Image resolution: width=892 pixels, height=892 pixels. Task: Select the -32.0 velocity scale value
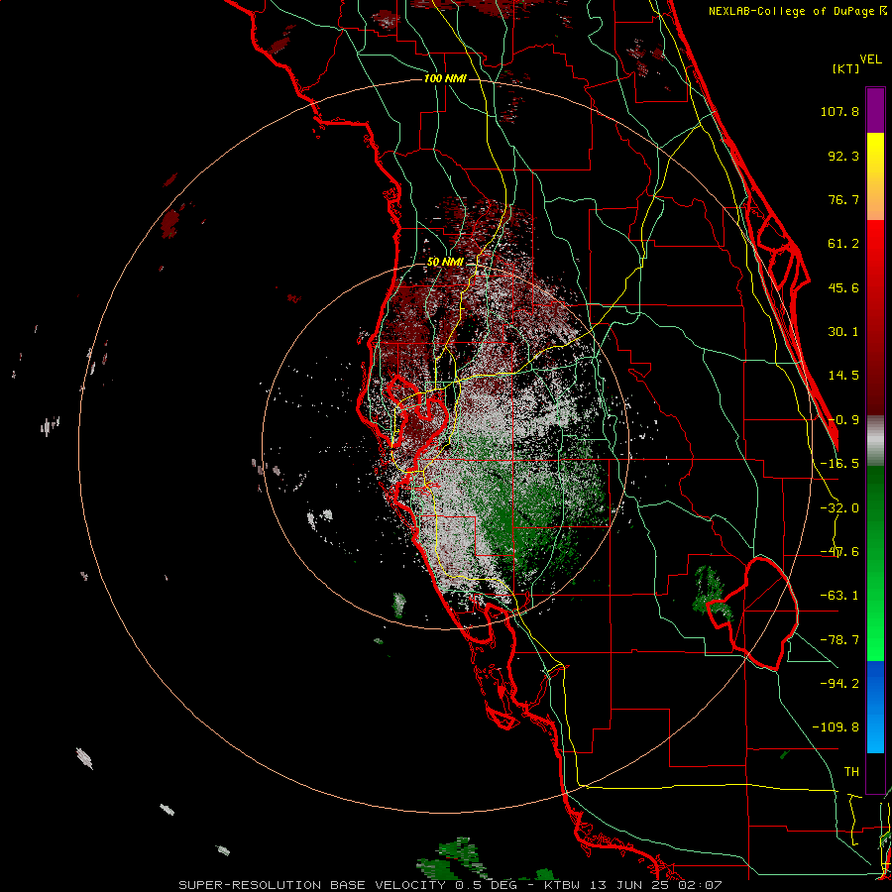point(839,508)
